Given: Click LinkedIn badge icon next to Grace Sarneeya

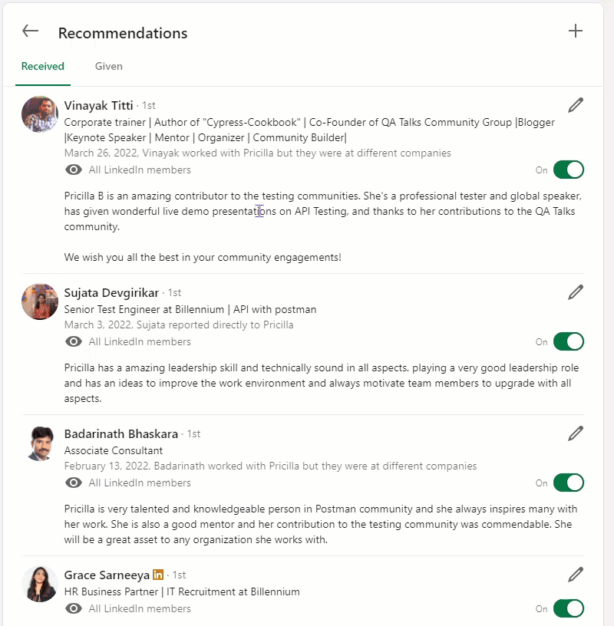Looking at the screenshot, I should pos(158,575).
